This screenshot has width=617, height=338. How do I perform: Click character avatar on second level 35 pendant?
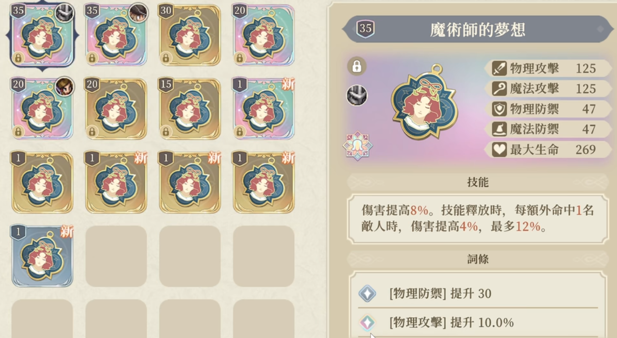click(x=138, y=13)
